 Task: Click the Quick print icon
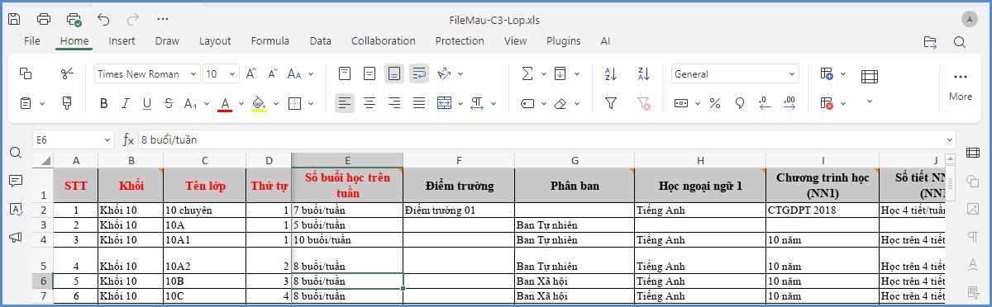74,19
